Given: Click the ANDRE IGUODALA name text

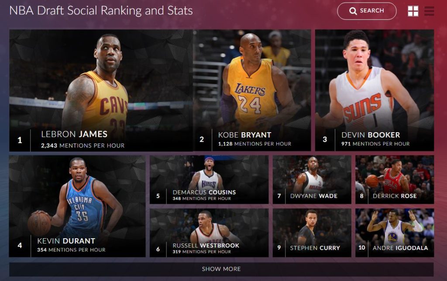Looking at the screenshot, I should click(x=400, y=248).
